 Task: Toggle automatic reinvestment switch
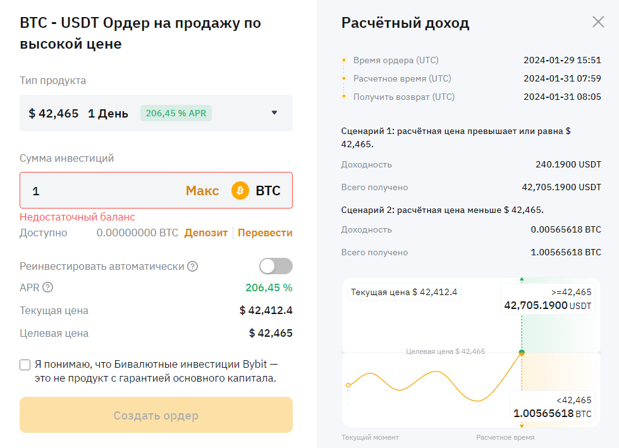(276, 266)
